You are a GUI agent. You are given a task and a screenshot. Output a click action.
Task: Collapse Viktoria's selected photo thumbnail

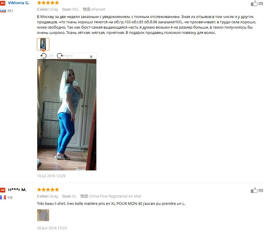coord(43,44)
